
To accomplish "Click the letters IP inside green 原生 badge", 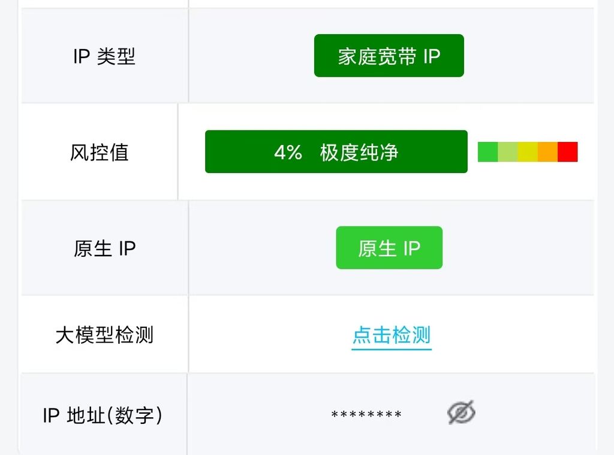I will (412, 248).
